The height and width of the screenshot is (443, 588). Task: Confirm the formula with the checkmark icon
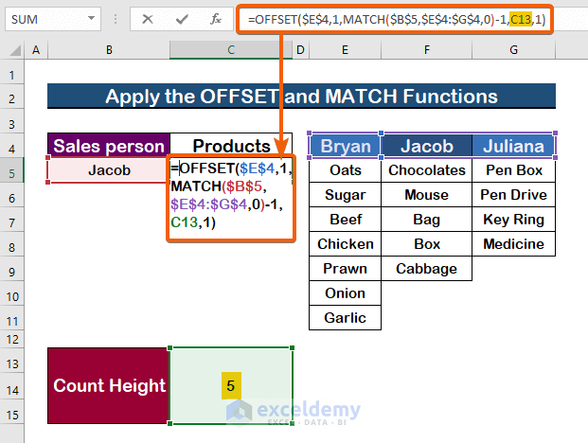click(182, 19)
